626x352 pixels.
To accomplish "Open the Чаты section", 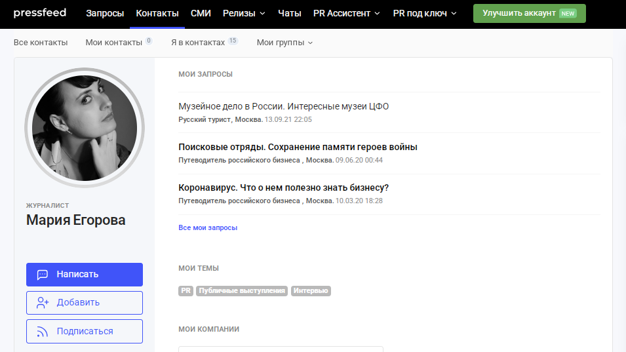I will click(290, 13).
